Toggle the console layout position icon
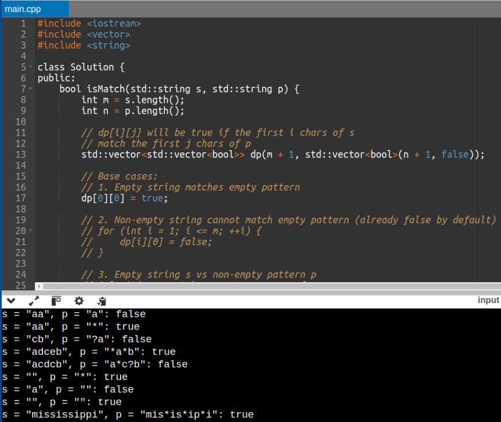 56,301
